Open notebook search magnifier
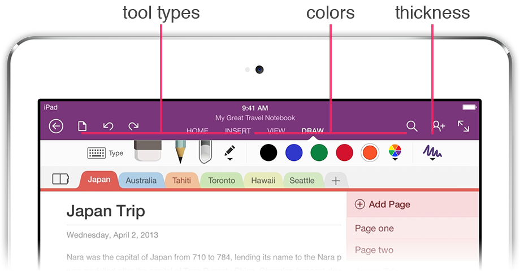Screen dimensions: 520x271 click(x=412, y=126)
